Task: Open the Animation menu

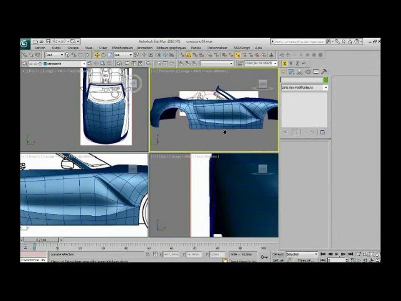Action: [145, 48]
